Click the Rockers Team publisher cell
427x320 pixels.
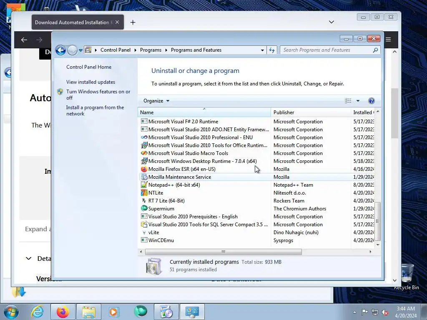[x=289, y=201]
